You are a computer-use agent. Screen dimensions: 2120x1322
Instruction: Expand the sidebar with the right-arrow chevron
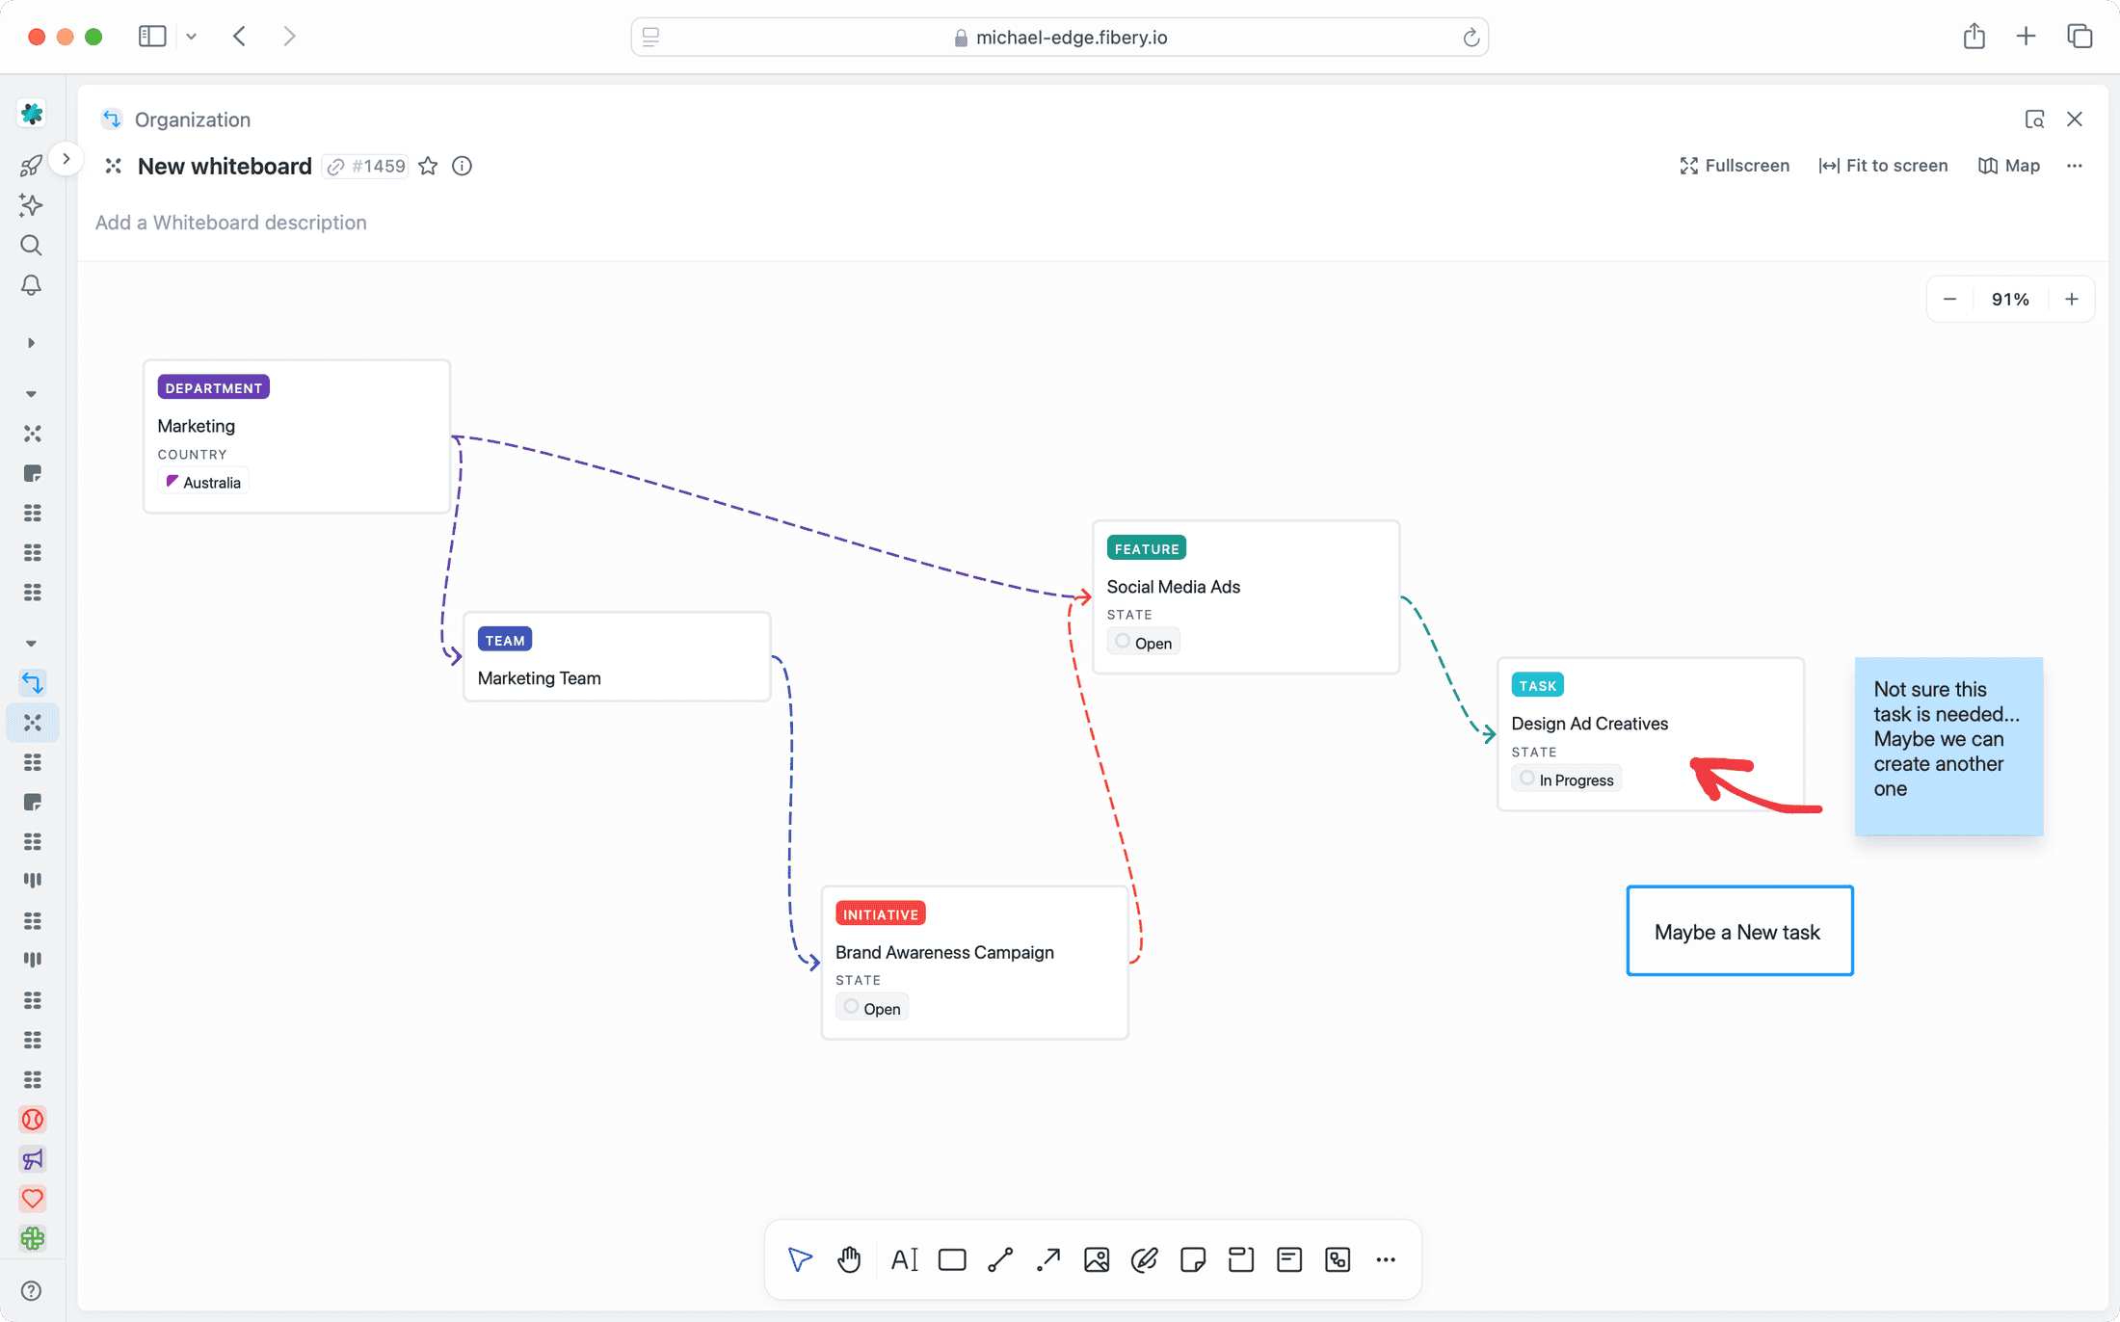coord(66,158)
